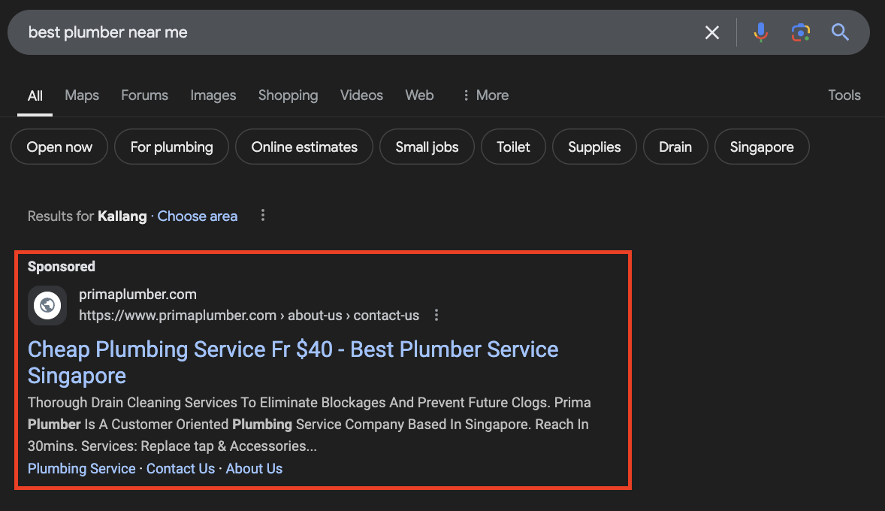Open Google Lens image search icon
Screen dimensions: 885x511
[x=800, y=33]
